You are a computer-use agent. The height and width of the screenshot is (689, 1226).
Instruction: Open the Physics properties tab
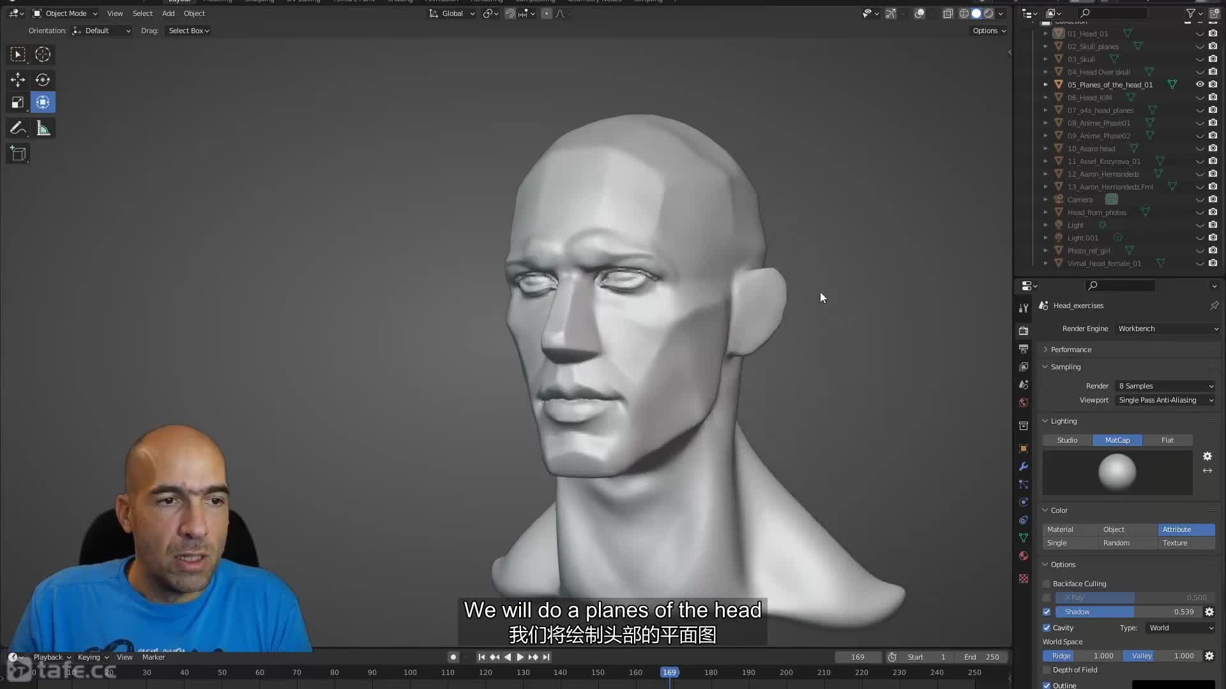pyautogui.click(x=1024, y=502)
